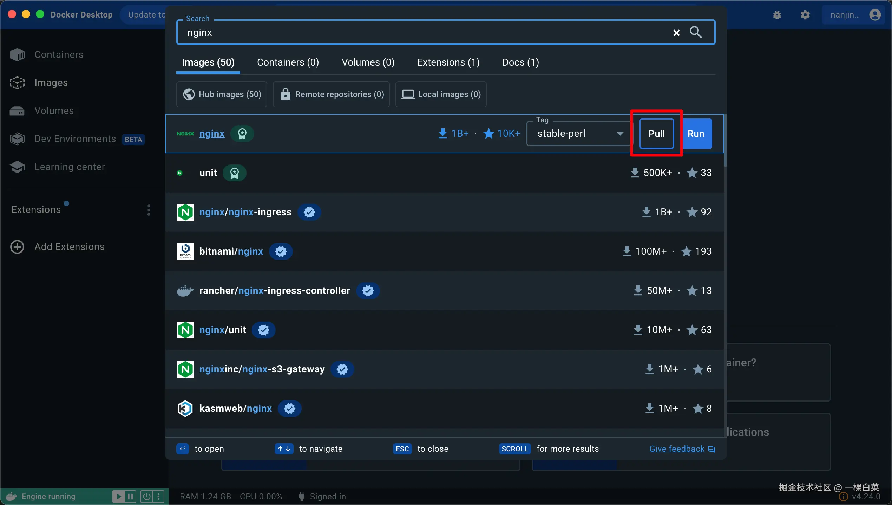Click the Pull button for nginx
892x505 pixels.
point(656,134)
